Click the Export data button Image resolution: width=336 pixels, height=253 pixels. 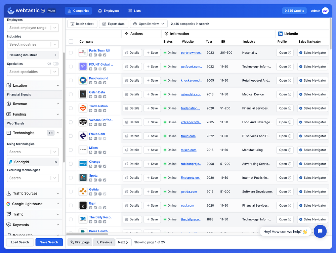tap(114, 24)
